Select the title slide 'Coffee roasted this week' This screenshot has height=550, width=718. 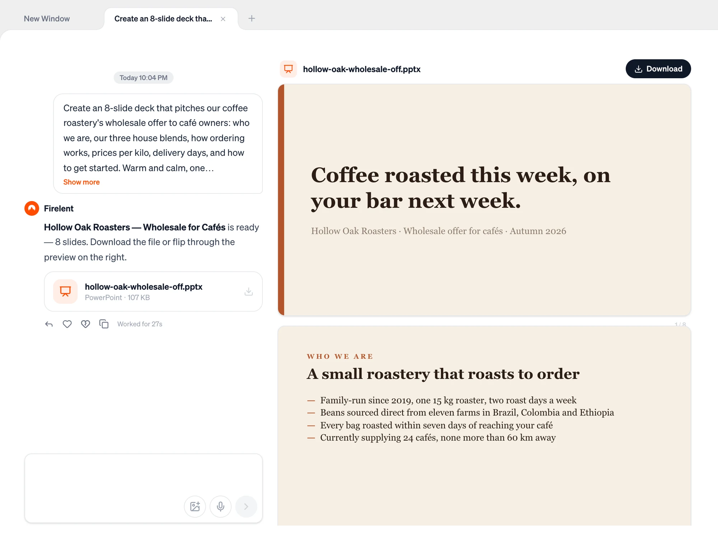click(484, 200)
